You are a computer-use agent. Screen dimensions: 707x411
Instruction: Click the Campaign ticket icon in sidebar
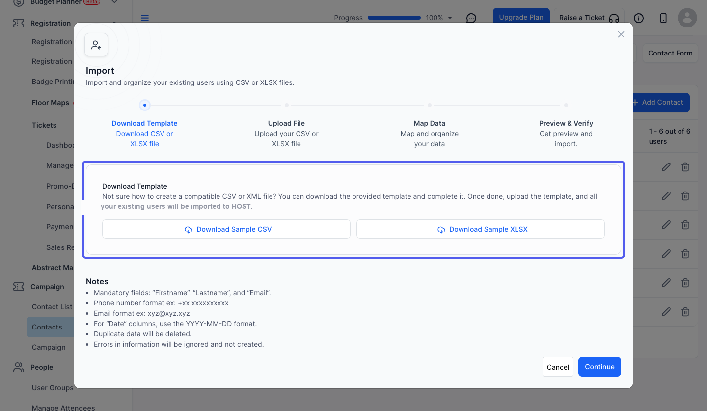click(x=19, y=287)
